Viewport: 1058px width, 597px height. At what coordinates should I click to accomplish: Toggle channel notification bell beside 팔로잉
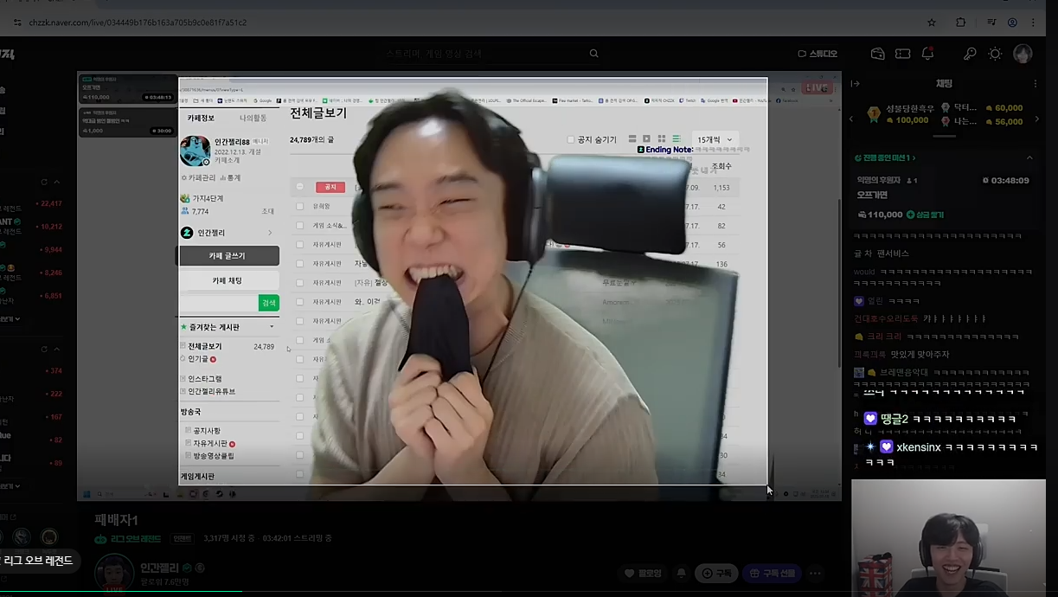coord(682,573)
